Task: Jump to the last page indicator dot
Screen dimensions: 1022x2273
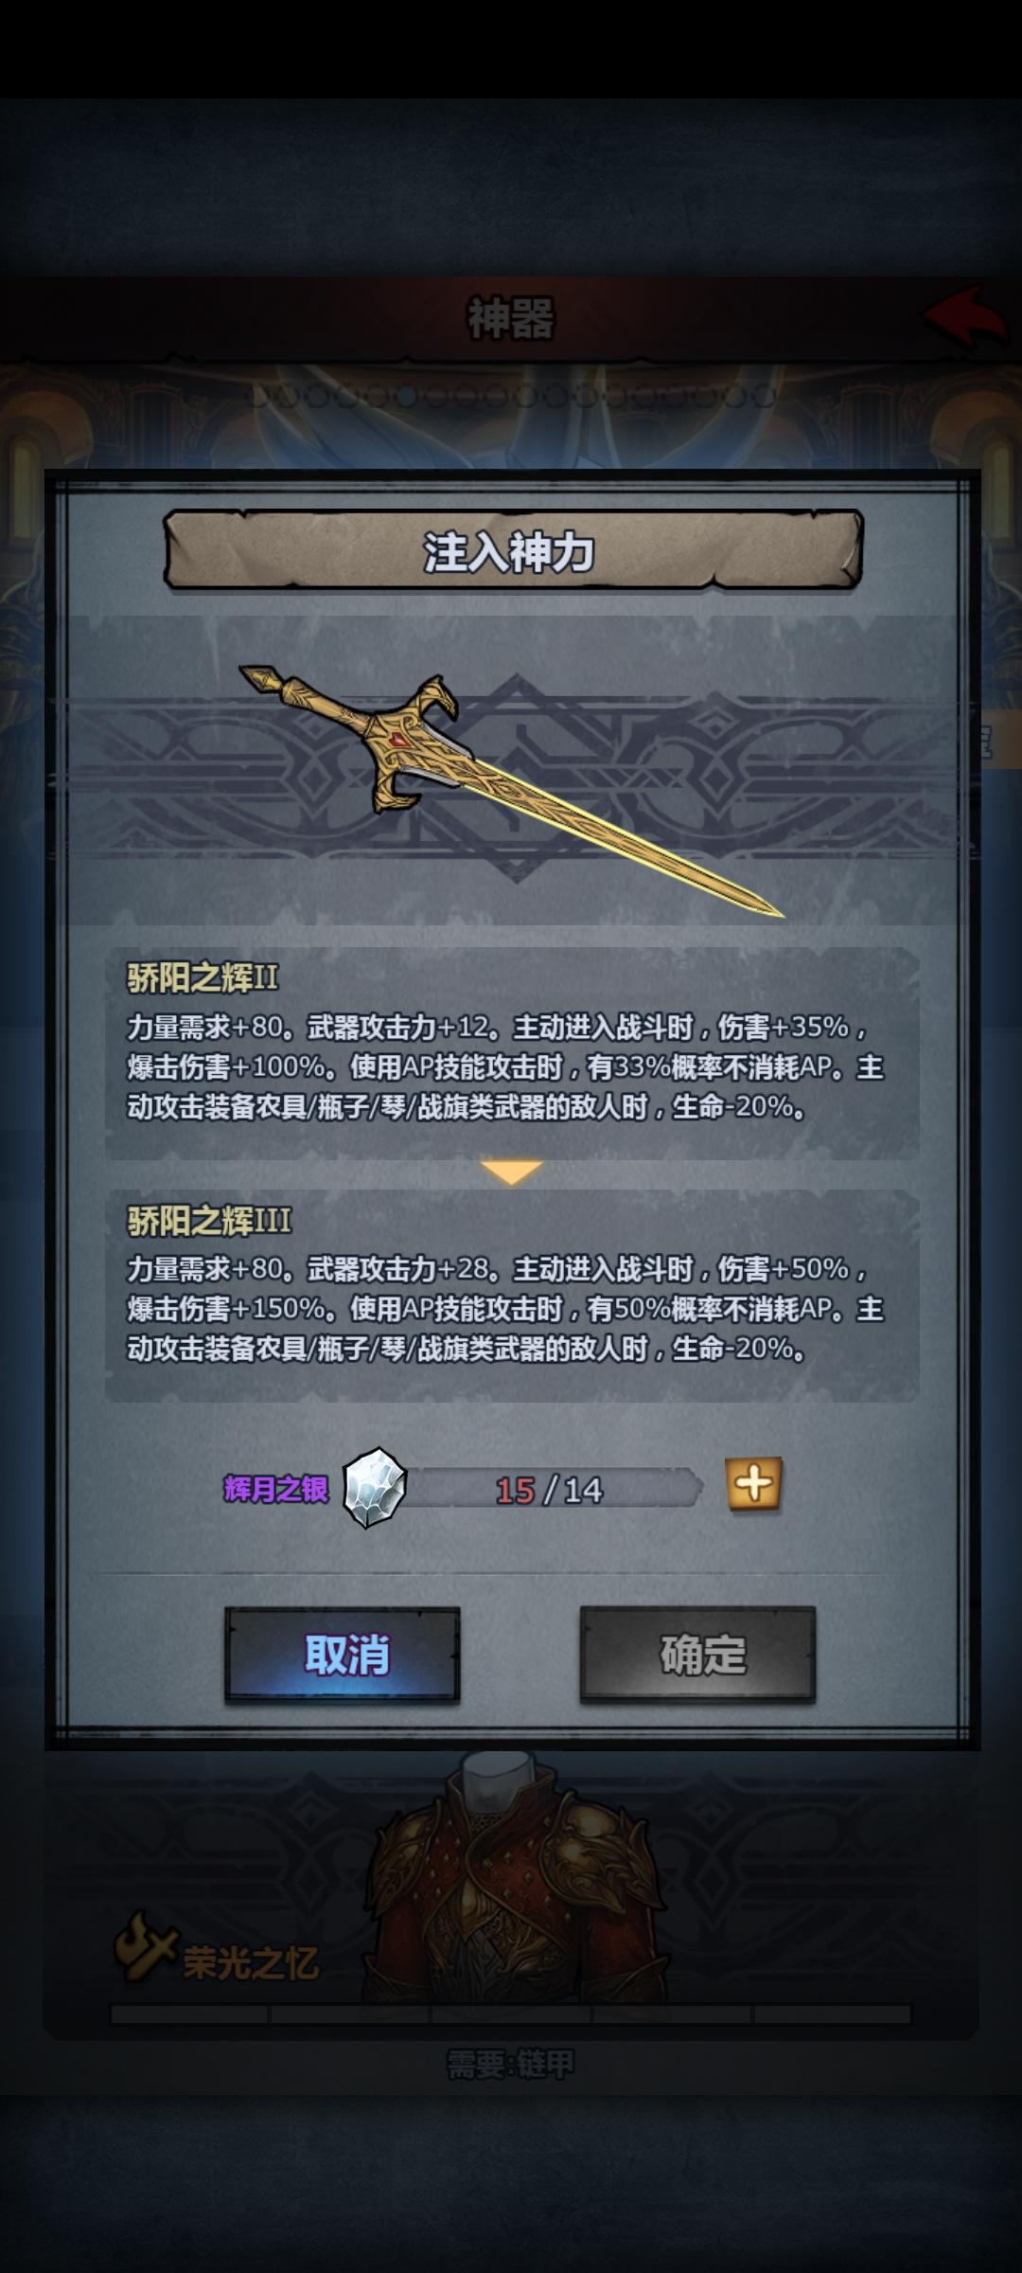Action: [x=765, y=396]
